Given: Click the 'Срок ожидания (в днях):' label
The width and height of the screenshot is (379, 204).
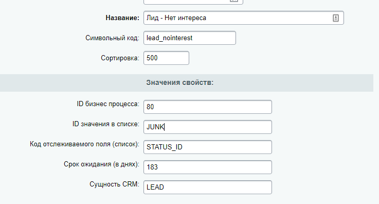Looking at the screenshot, I should [101, 164].
